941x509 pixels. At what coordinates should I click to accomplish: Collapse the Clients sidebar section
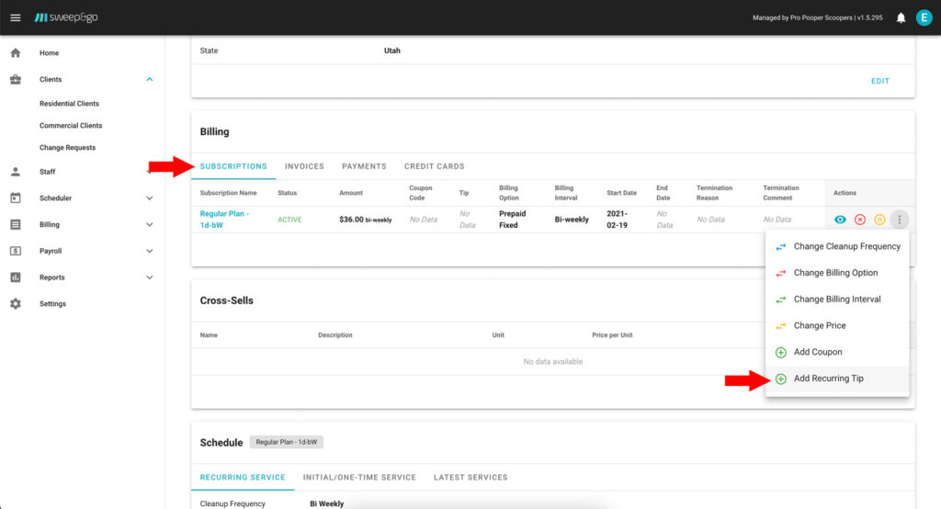pos(150,80)
